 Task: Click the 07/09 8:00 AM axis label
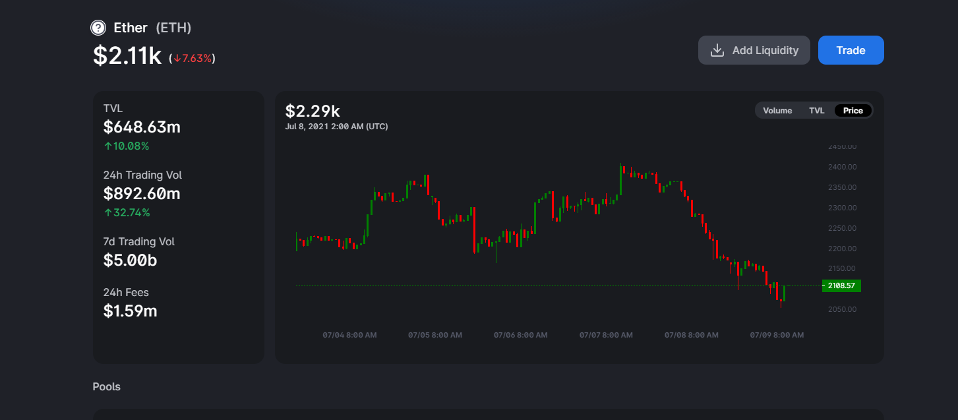click(777, 335)
